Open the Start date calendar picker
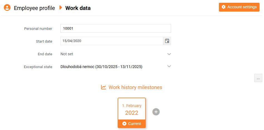 (167, 41)
